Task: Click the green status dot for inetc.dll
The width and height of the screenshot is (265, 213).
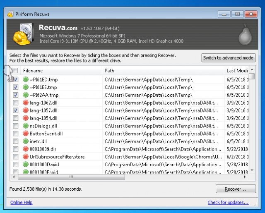Action: tap(26, 141)
